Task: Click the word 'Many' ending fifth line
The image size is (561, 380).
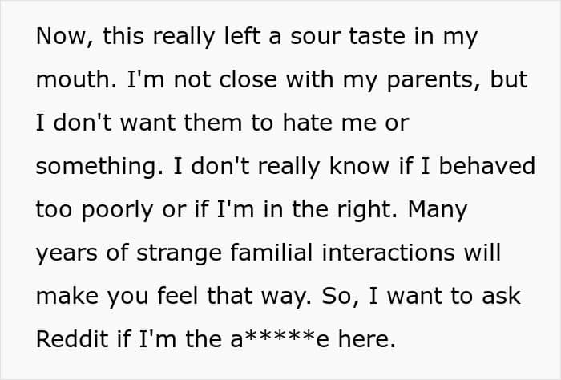Action: point(438,210)
